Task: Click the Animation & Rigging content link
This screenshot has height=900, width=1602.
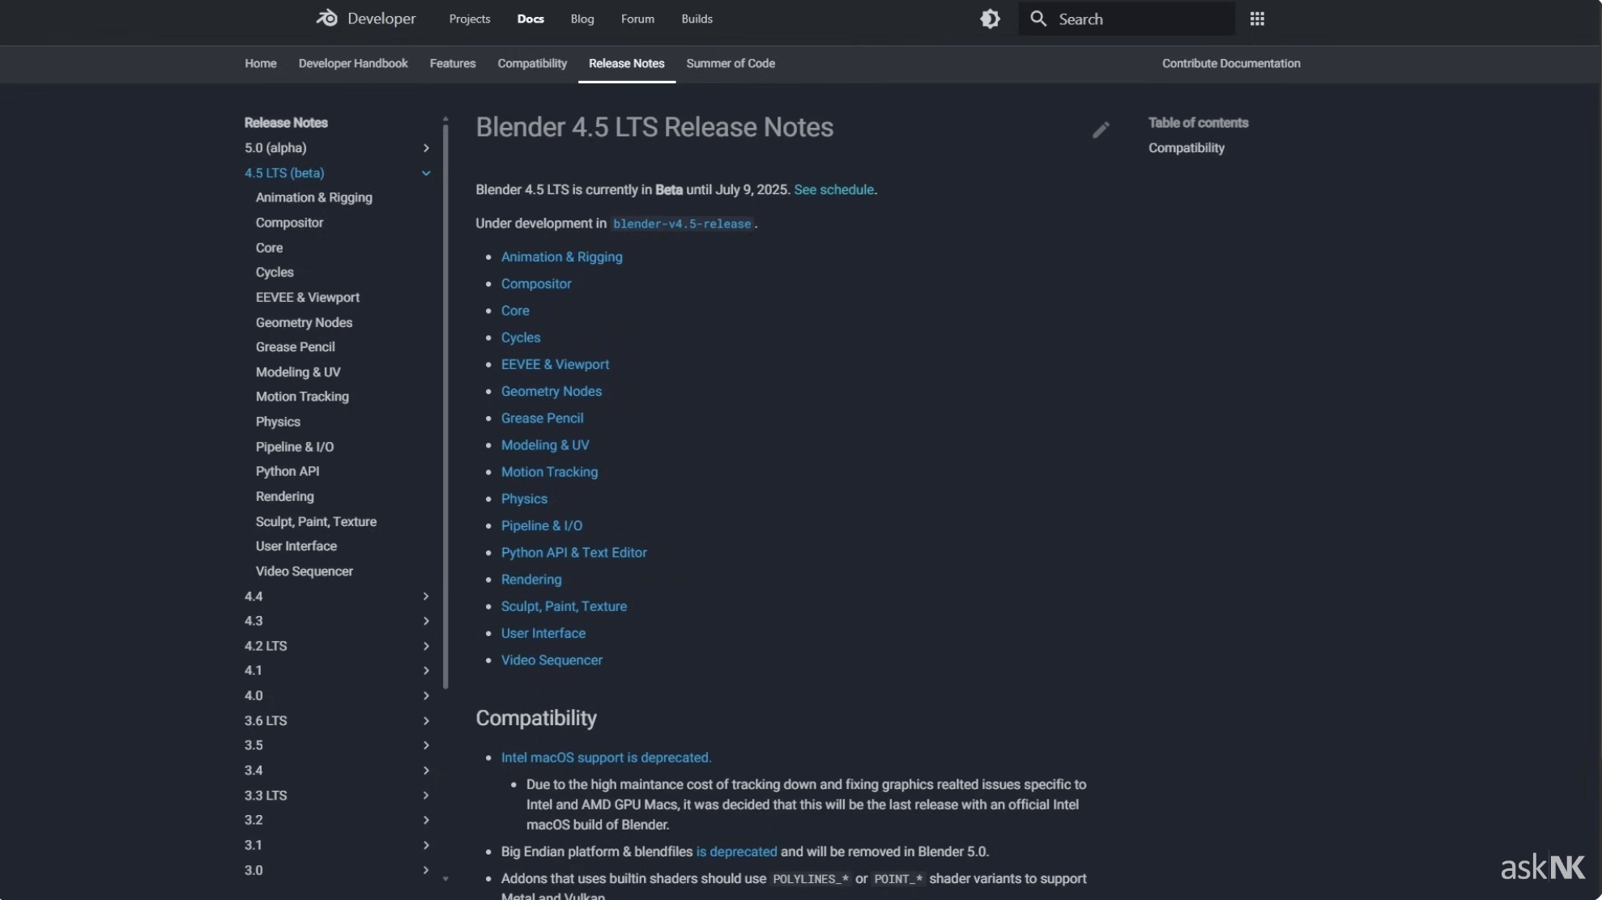Action: 561,257
